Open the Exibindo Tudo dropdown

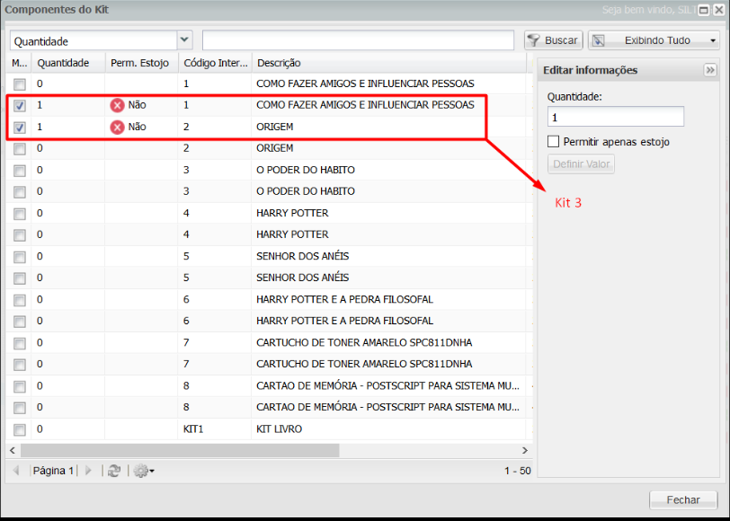pos(713,40)
